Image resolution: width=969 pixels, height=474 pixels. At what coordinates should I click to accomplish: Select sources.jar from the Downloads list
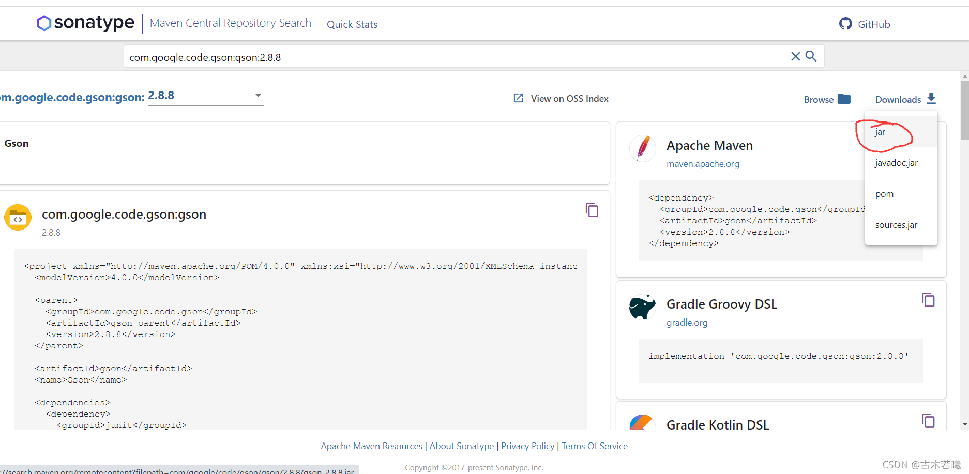[x=897, y=224]
